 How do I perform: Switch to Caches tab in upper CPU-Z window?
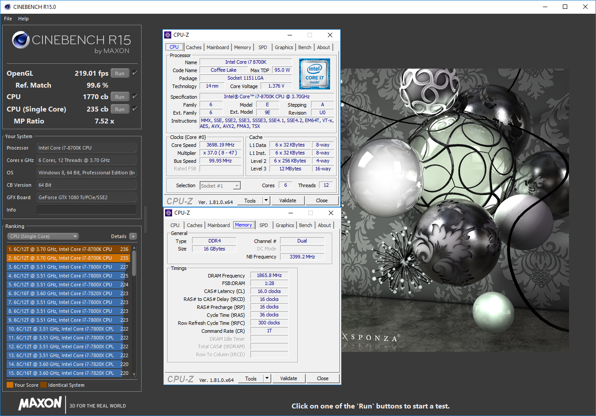pos(194,47)
